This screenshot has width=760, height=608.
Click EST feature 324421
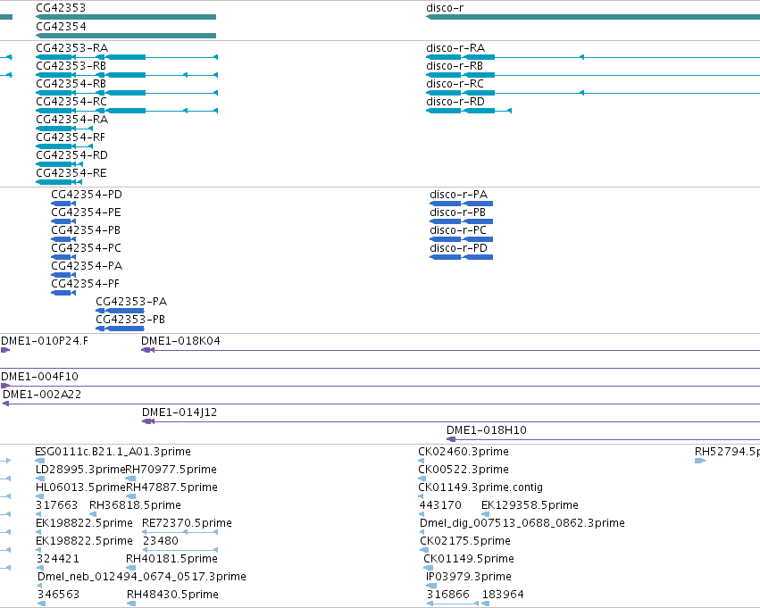pos(40,569)
